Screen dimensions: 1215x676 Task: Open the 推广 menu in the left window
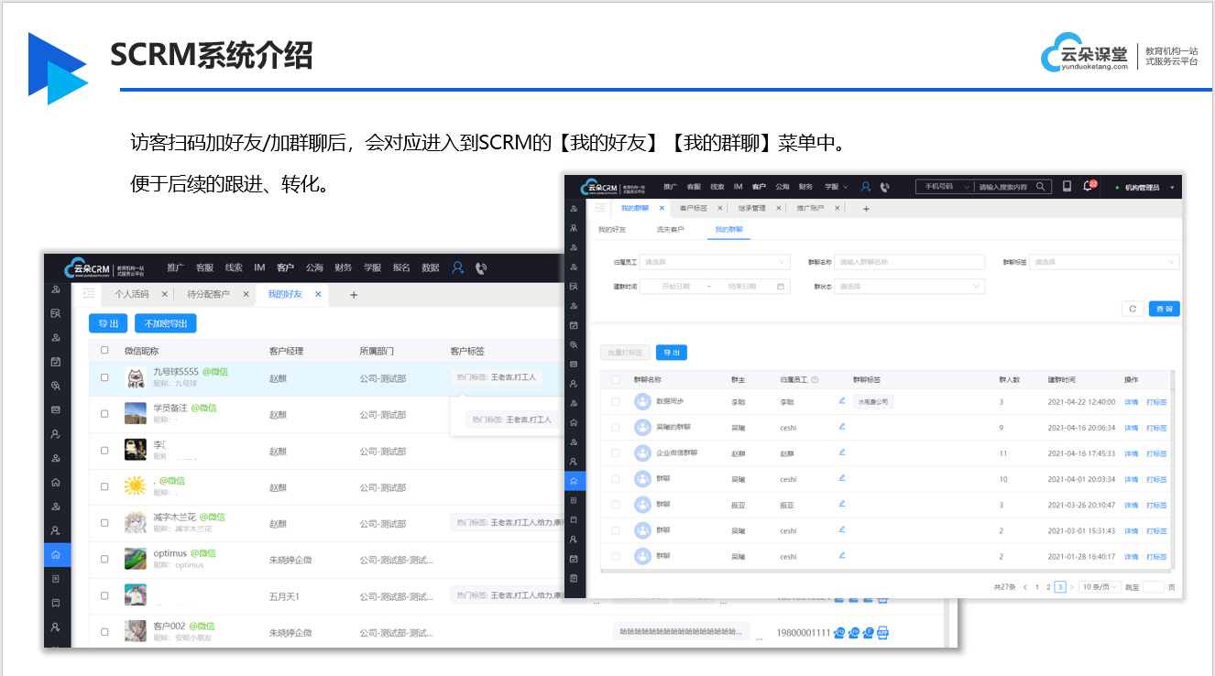click(176, 267)
